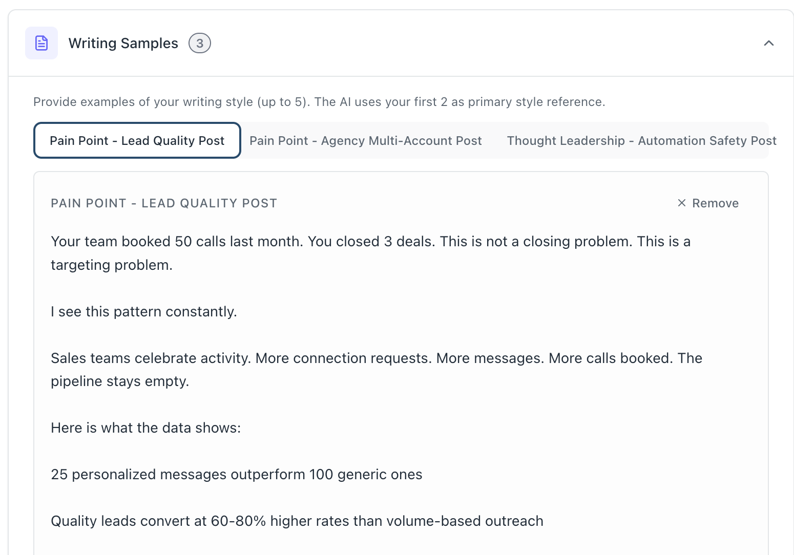Click the line 'Here is what the data shows:'
This screenshot has height=555, width=794.
tap(146, 428)
